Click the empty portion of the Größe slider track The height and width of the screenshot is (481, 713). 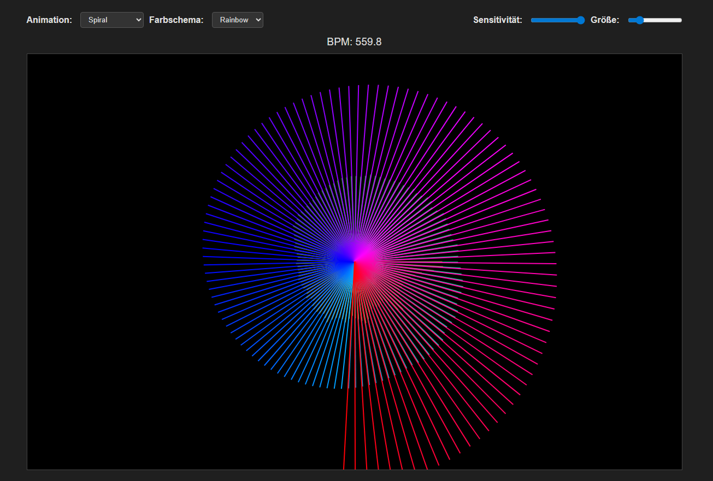coord(664,20)
